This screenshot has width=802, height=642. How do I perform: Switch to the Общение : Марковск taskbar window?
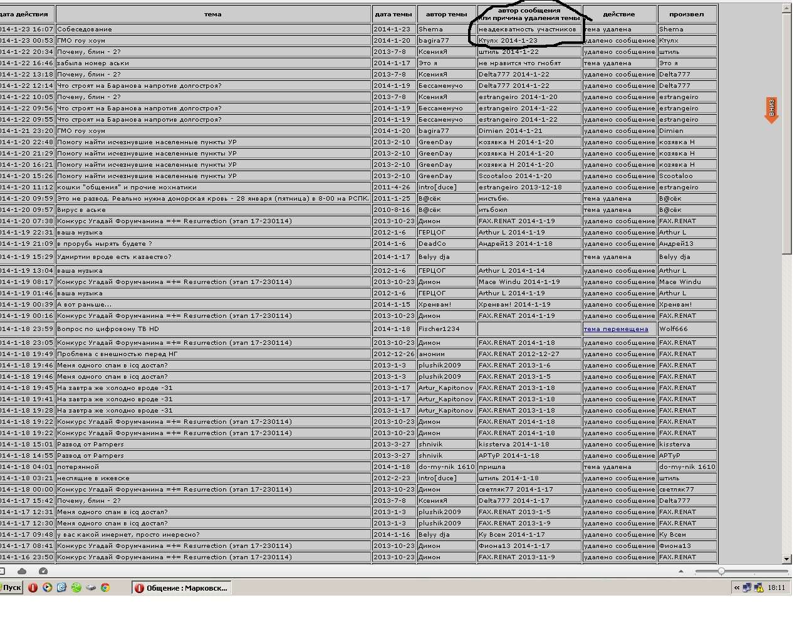(181, 587)
